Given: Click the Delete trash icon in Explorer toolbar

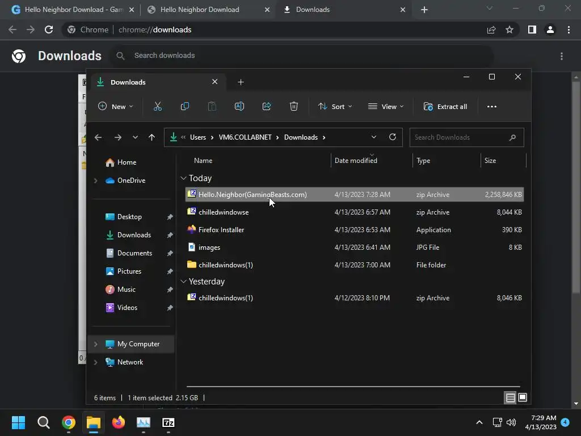Looking at the screenshot, I should [293, 106].
